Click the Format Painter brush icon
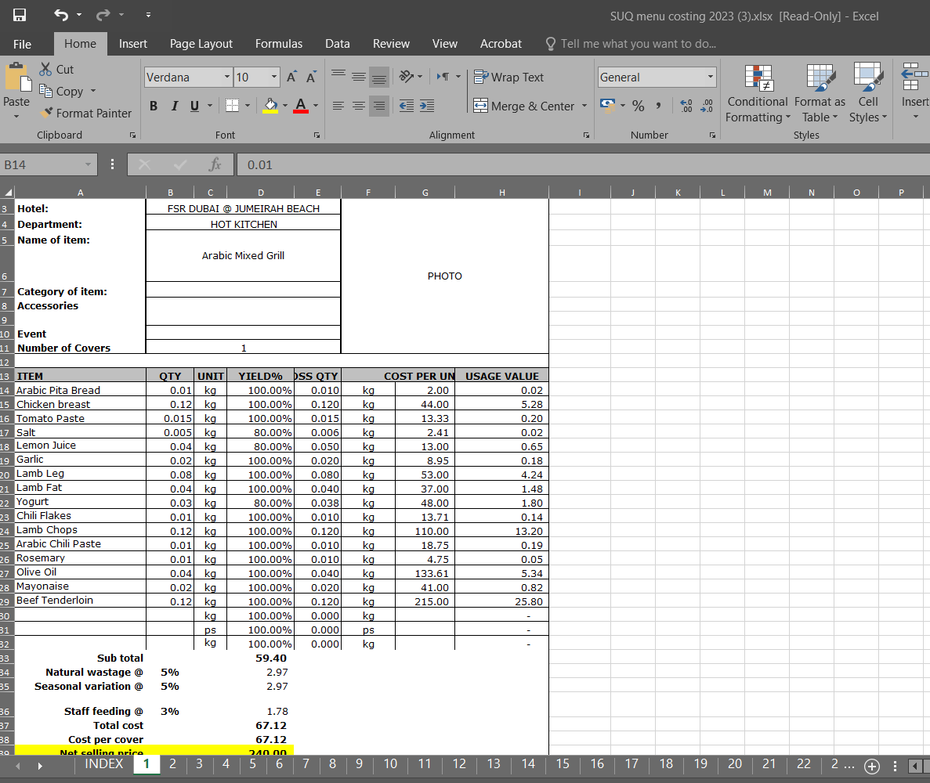 tap(47, 113)
